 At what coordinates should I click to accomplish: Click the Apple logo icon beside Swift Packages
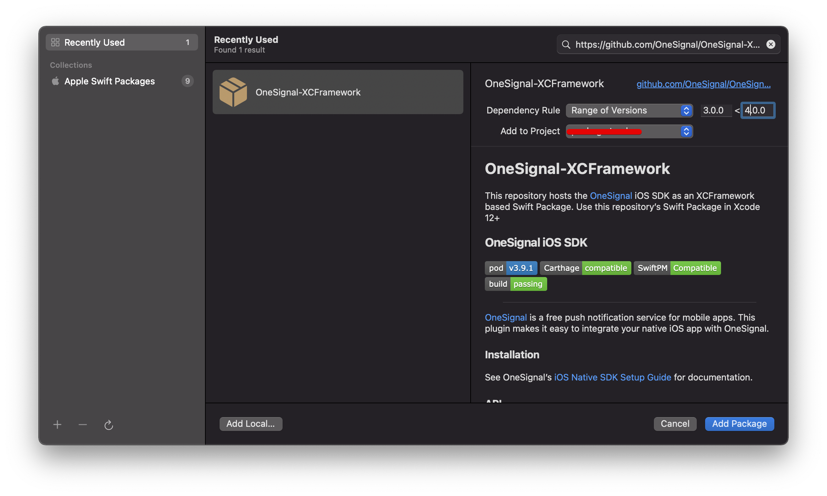[x=55, y=81]
